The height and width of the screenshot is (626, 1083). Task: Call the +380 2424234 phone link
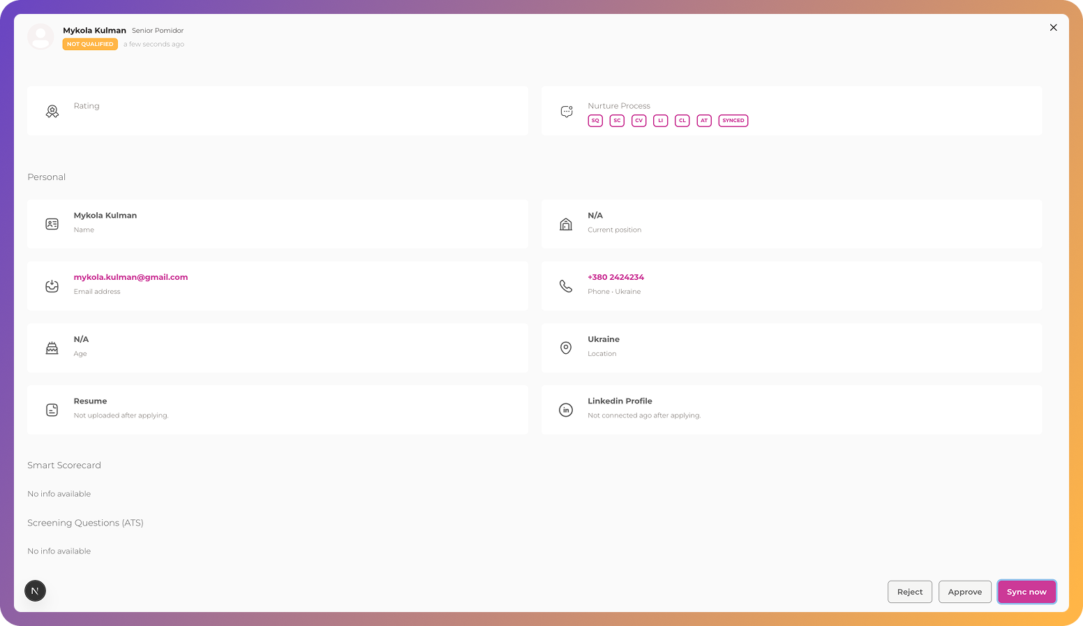(615, 277)
